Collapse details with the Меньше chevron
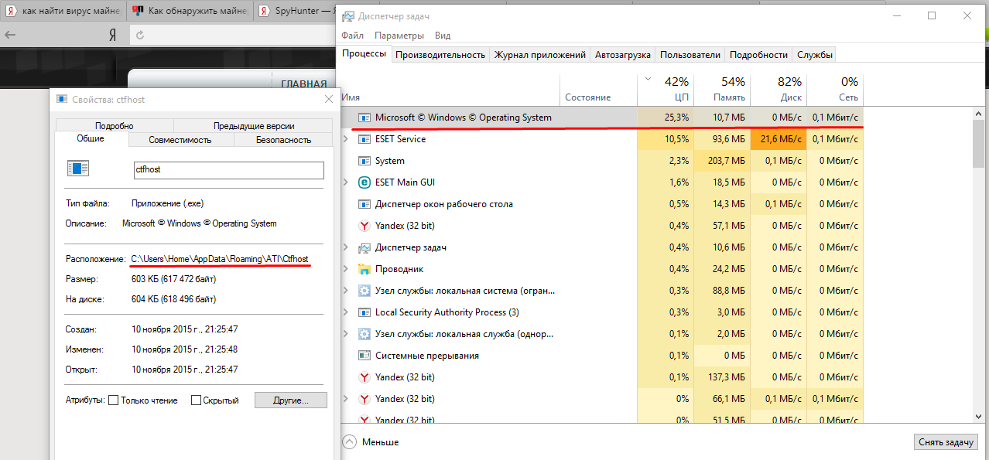989x460 pixels. coord(349,441)
